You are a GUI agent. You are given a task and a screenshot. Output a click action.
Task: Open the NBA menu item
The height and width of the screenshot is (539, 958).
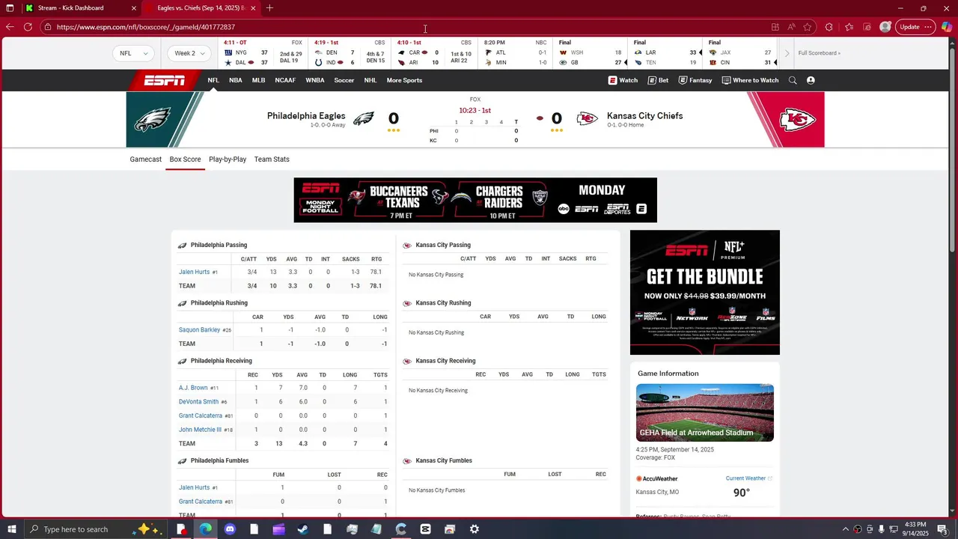(235, 80)
